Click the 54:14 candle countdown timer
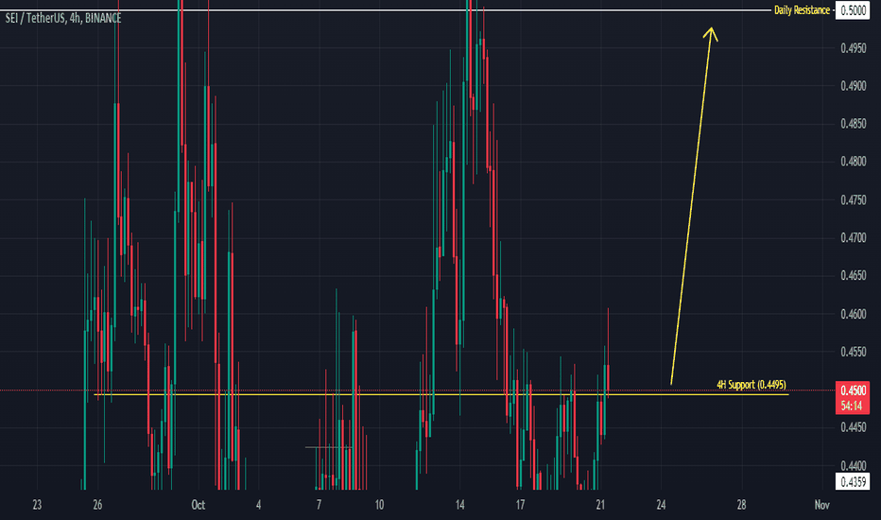The image size is (881, 520). [x=853, y=406]
